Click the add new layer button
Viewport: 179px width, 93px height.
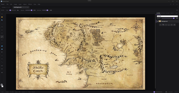[160, 25]
